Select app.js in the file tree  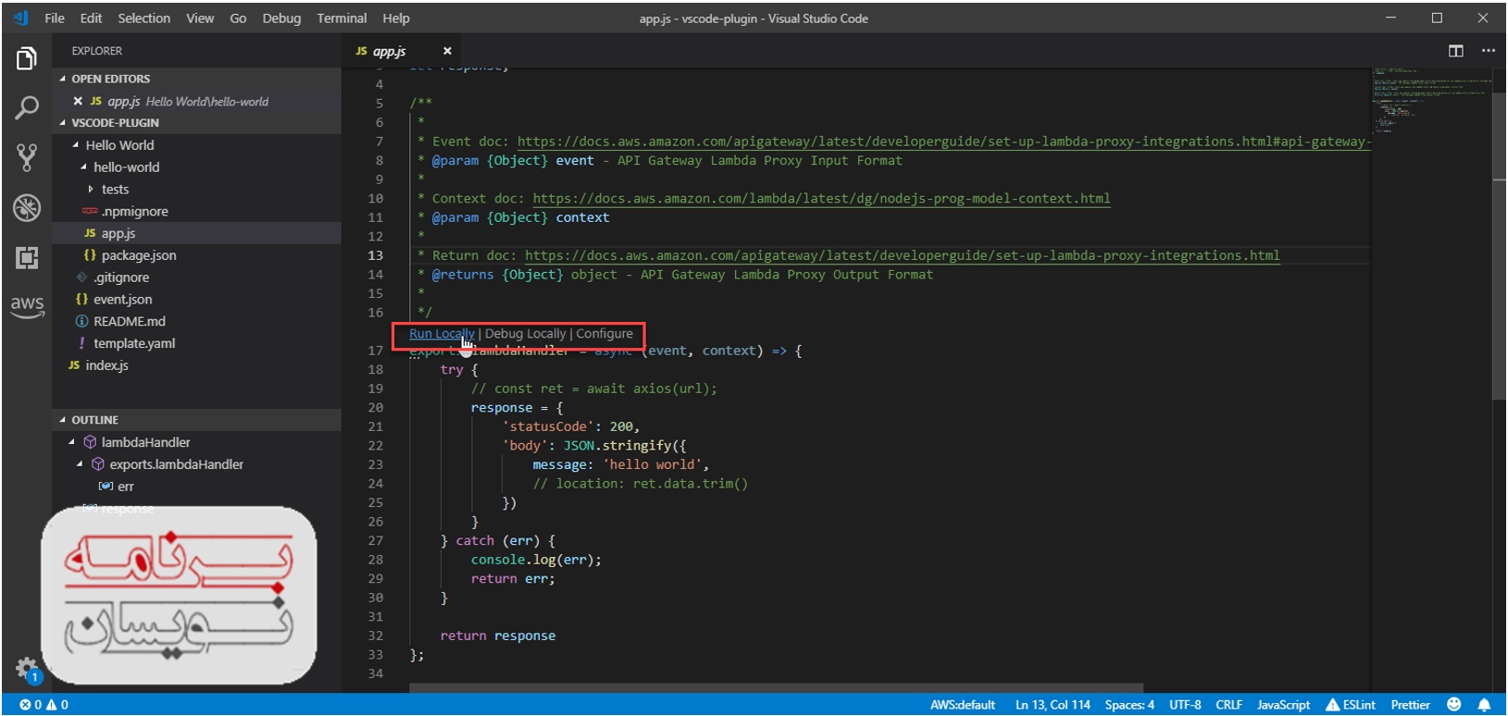196,233
